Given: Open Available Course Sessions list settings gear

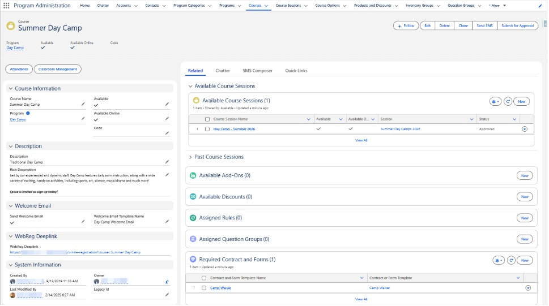Looking at the screenshot, I should pos(495,101).
